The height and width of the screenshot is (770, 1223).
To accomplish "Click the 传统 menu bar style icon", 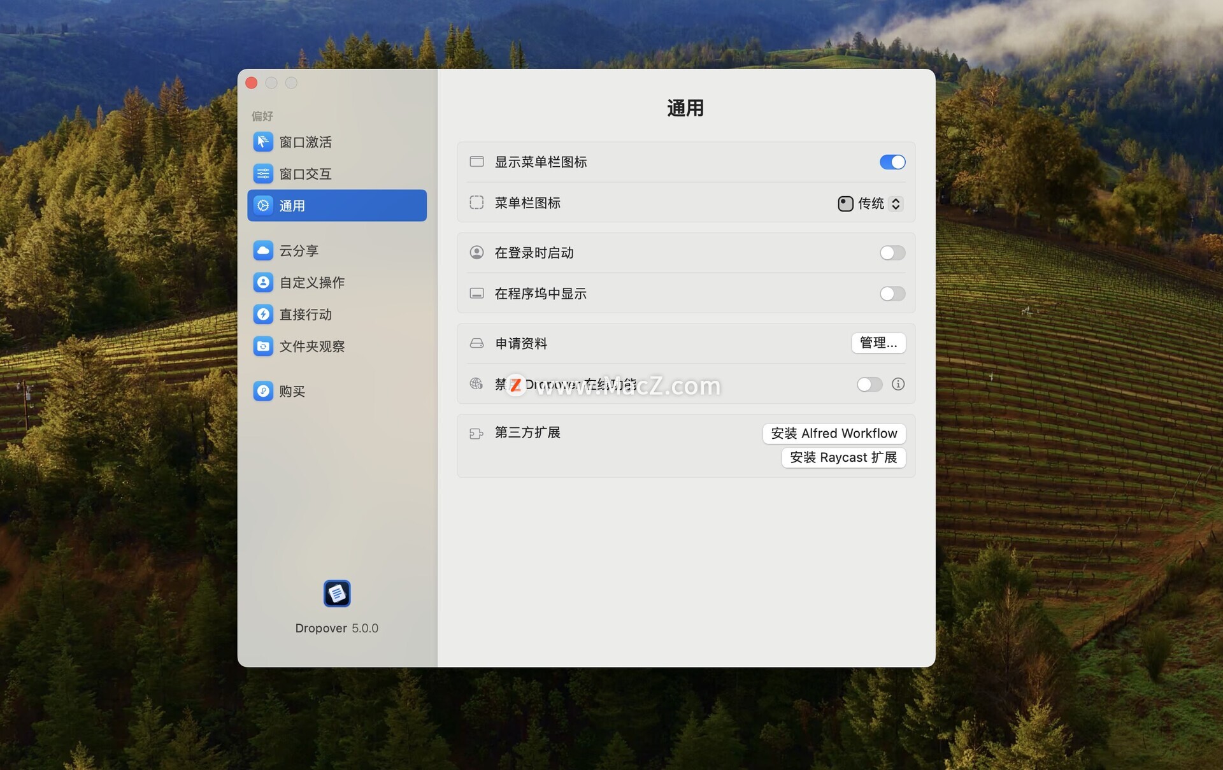I will pyautogui.click(x=845, y=204).
